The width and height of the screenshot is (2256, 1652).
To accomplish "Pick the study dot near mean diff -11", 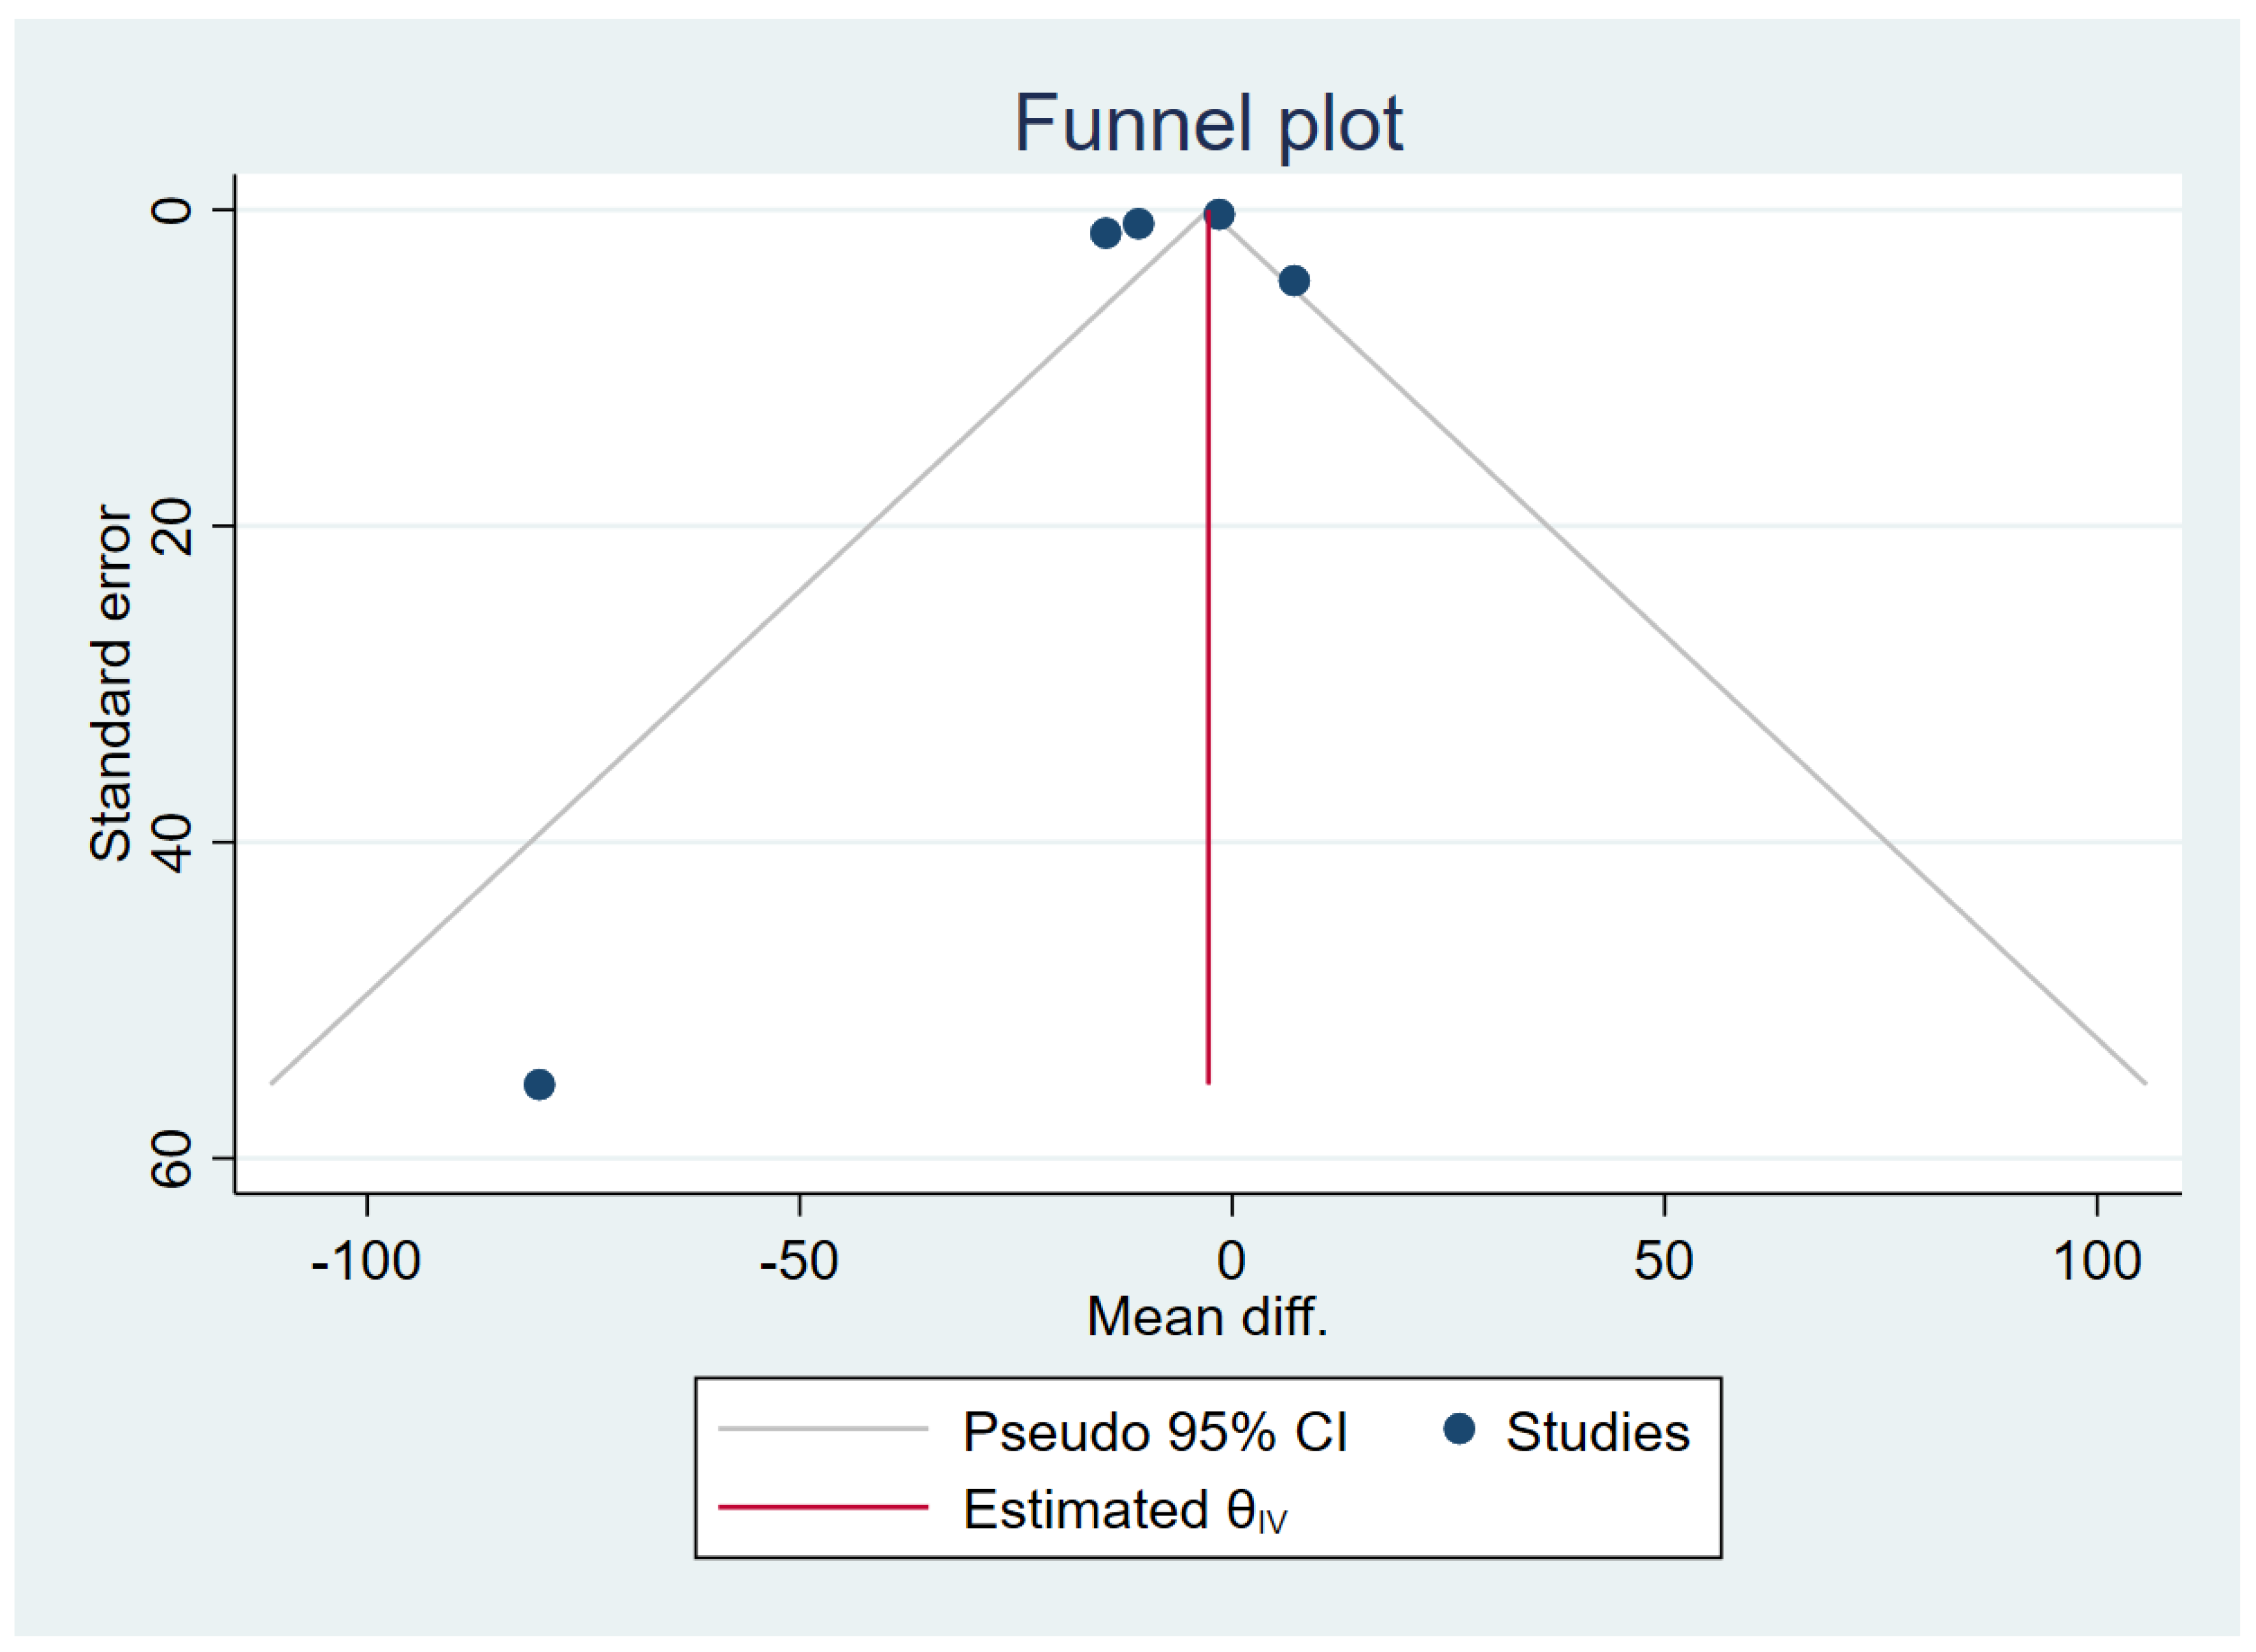I will 1139,223.
